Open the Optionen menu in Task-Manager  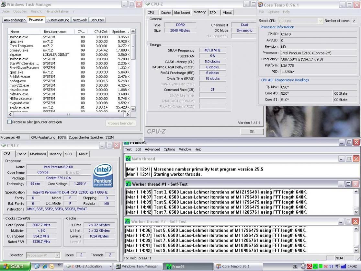[20, 11]
